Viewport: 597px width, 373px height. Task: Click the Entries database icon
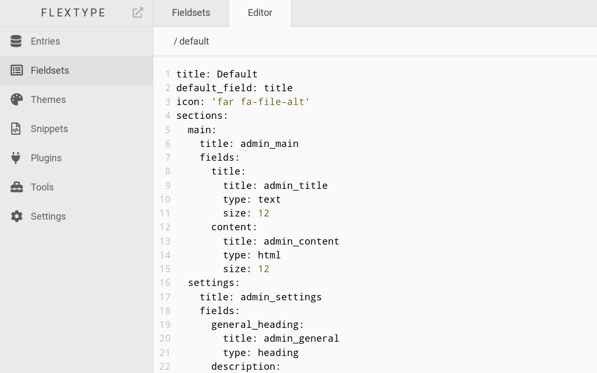pyautogui.click(x=16, y=41)
